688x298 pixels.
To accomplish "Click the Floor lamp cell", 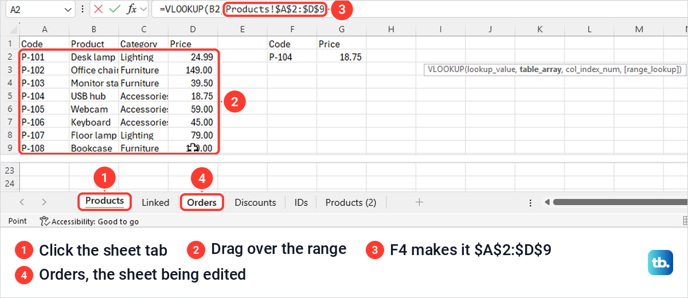I will [x=94, y=136].
